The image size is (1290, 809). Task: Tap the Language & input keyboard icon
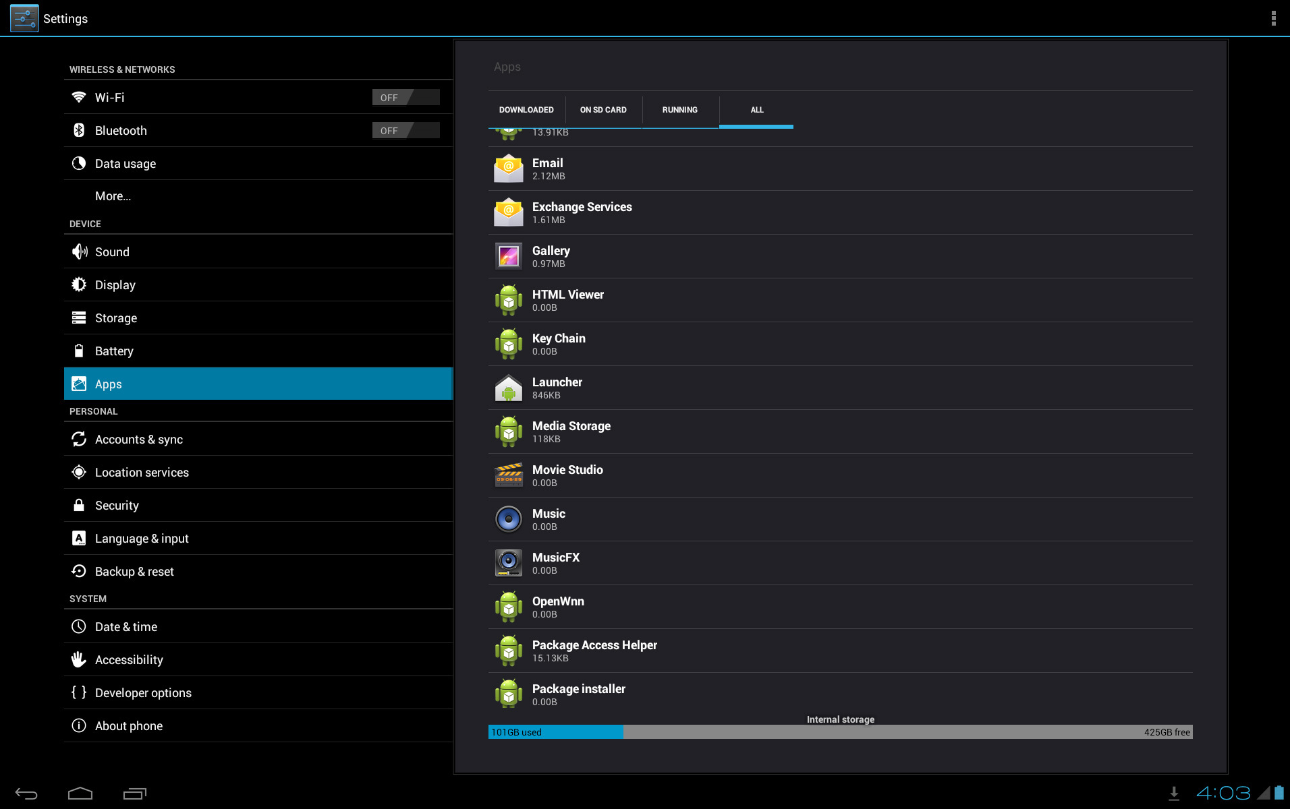pyautogui.click(x=79, y=538)
